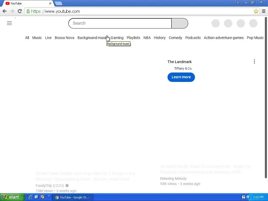Screen dimensions: 268x201
Task: Click the system tray clock 3:02 PM
Action: coord(258,197)
